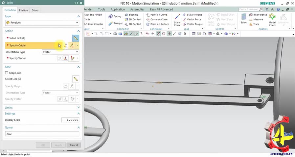Click the Rack and Pinion command
295x157 pixels.
(93, 15)
